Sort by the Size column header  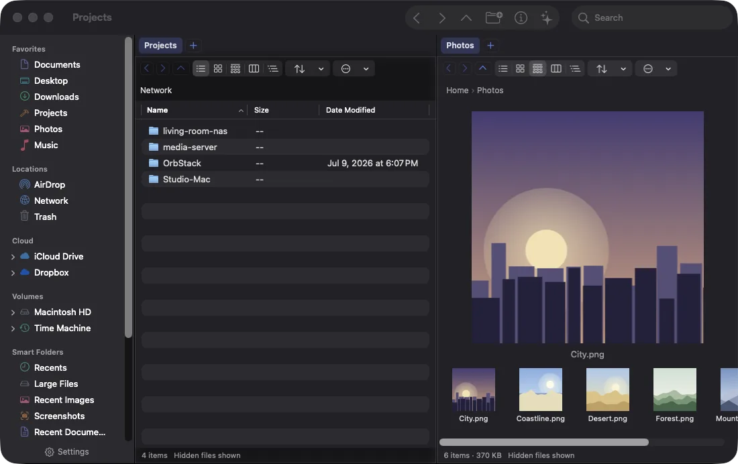283,110
